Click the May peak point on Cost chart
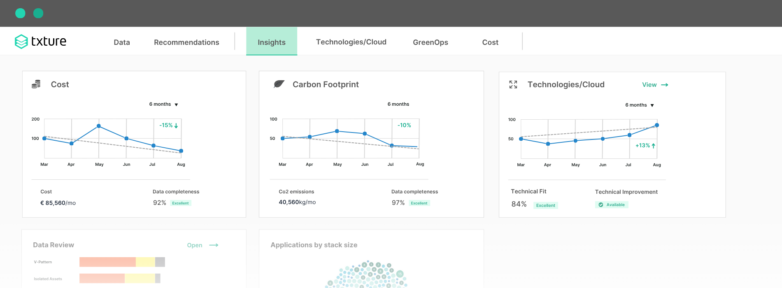Viewport: 782px width, 288px height. pos(99,126)
